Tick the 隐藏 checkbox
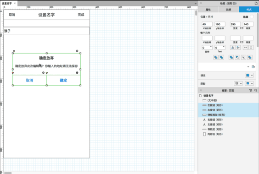Image resolution: width=259 pixels, height=174 pixels. point(252,16)
